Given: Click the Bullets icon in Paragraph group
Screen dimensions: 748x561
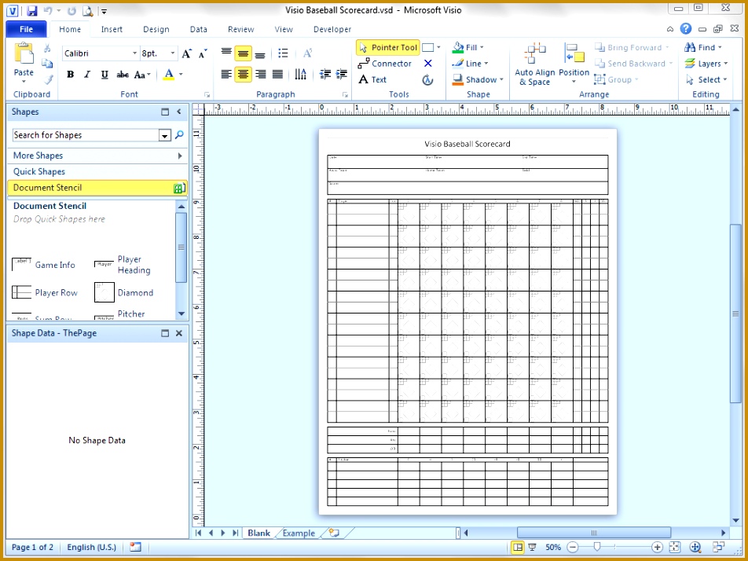Looking at the screenshot, I should 283,53.
